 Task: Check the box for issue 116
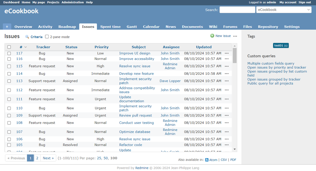coord(9,59)
